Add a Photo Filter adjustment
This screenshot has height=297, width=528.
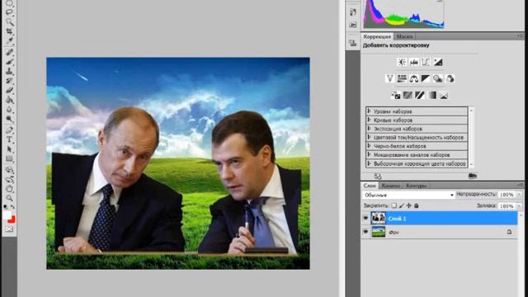click(438, 78)
